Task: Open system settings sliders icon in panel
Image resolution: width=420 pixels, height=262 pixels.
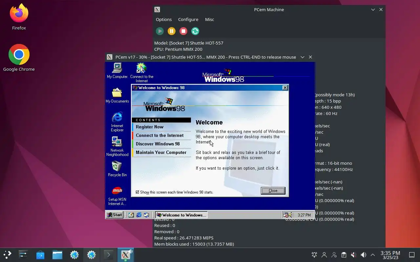Action: (23, 254)
